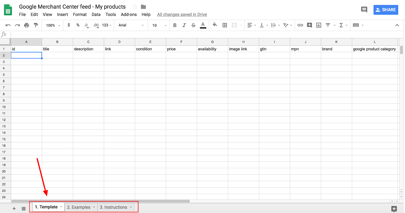Open the all sheets list icon
This screenshot has width=405, height=213.
coord(24,208)
